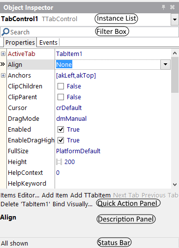Screen dimensions: 179x248
Task: Click the Height size constraint icon
Action: click(59, 162)
